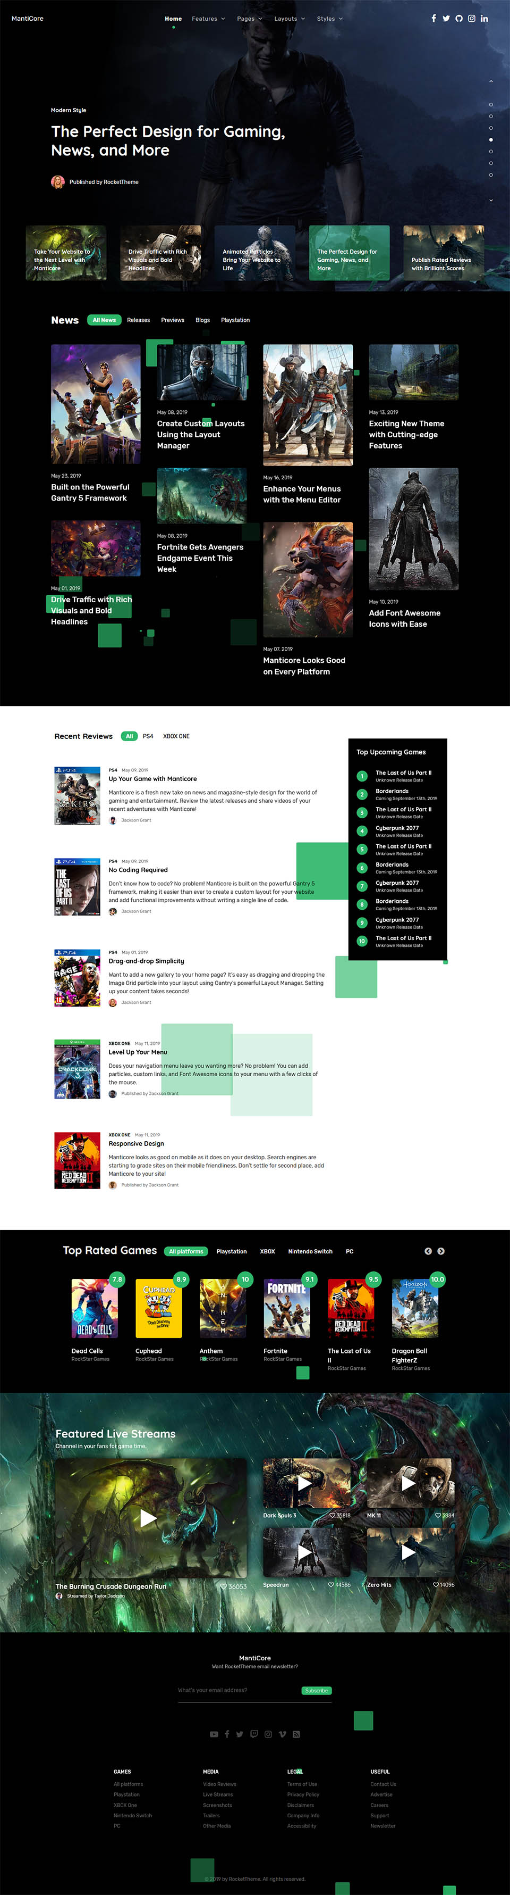
Task: Expand the Styles menu dropdown
Action: 329,19
